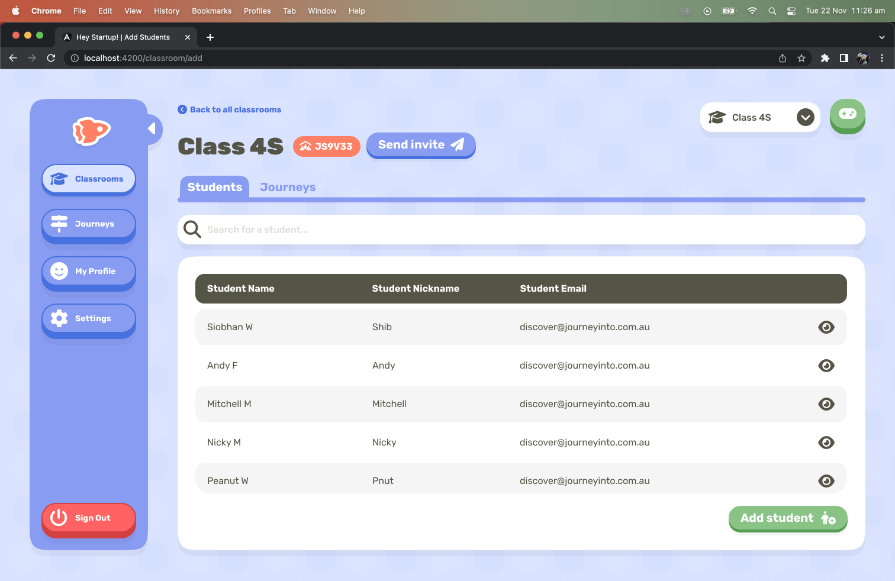
Task: Open Chrome extensions puzzle icon
Action: point(825,58)
